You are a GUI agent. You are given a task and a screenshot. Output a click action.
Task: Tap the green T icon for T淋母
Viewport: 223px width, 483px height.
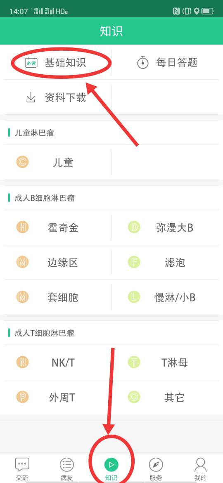click(134, 362)
